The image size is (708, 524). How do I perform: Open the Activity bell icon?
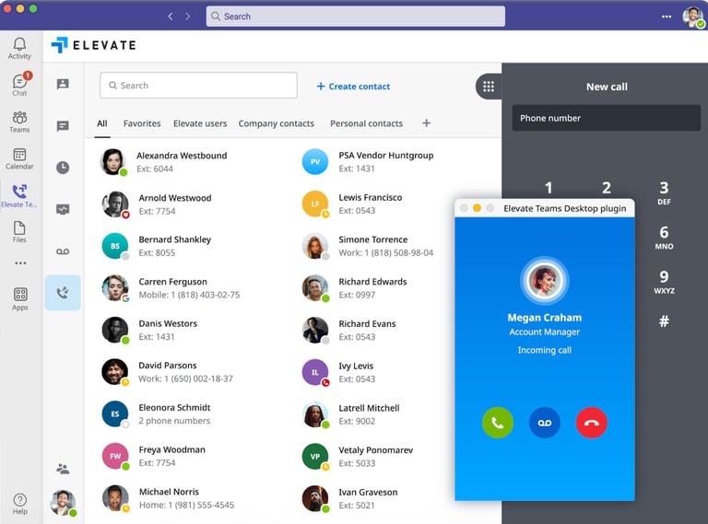pyautogui.click(x=19, y=48)
